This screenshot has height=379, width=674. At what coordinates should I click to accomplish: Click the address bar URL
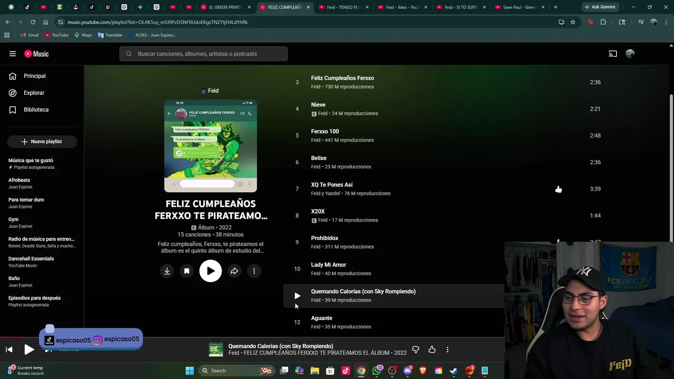(x=157, y=22)
